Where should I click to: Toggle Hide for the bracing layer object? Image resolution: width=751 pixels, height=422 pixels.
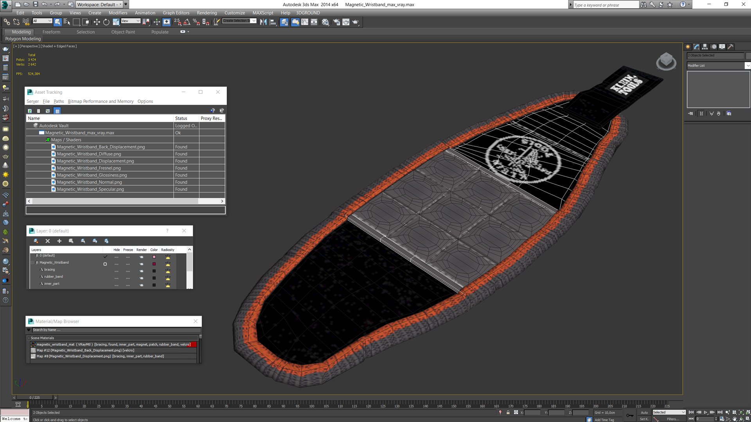click(116, 271)
